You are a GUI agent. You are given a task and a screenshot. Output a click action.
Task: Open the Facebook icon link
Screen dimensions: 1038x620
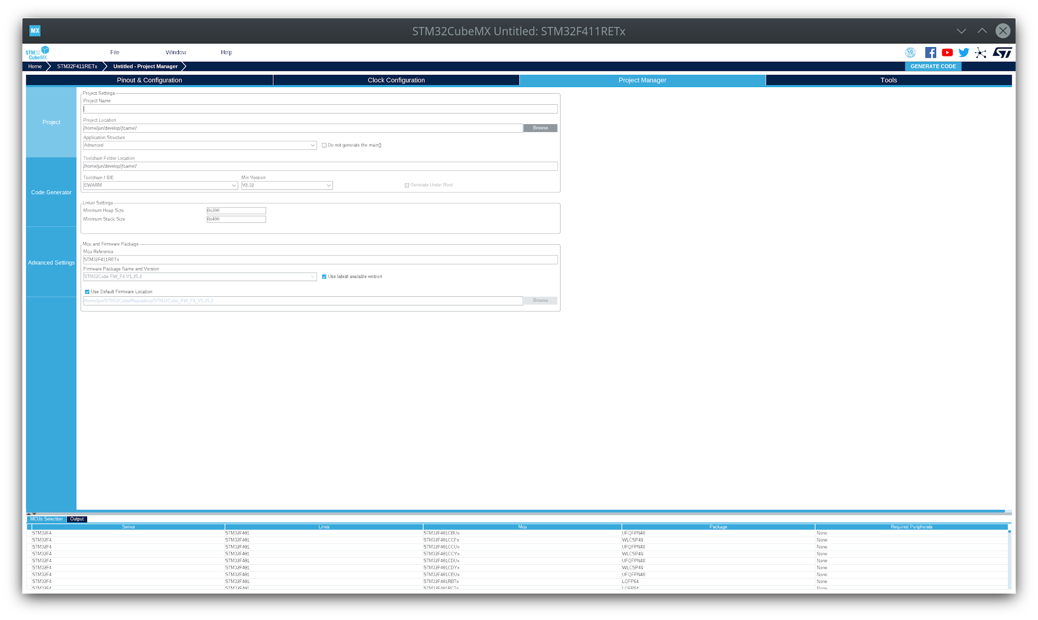931,53
